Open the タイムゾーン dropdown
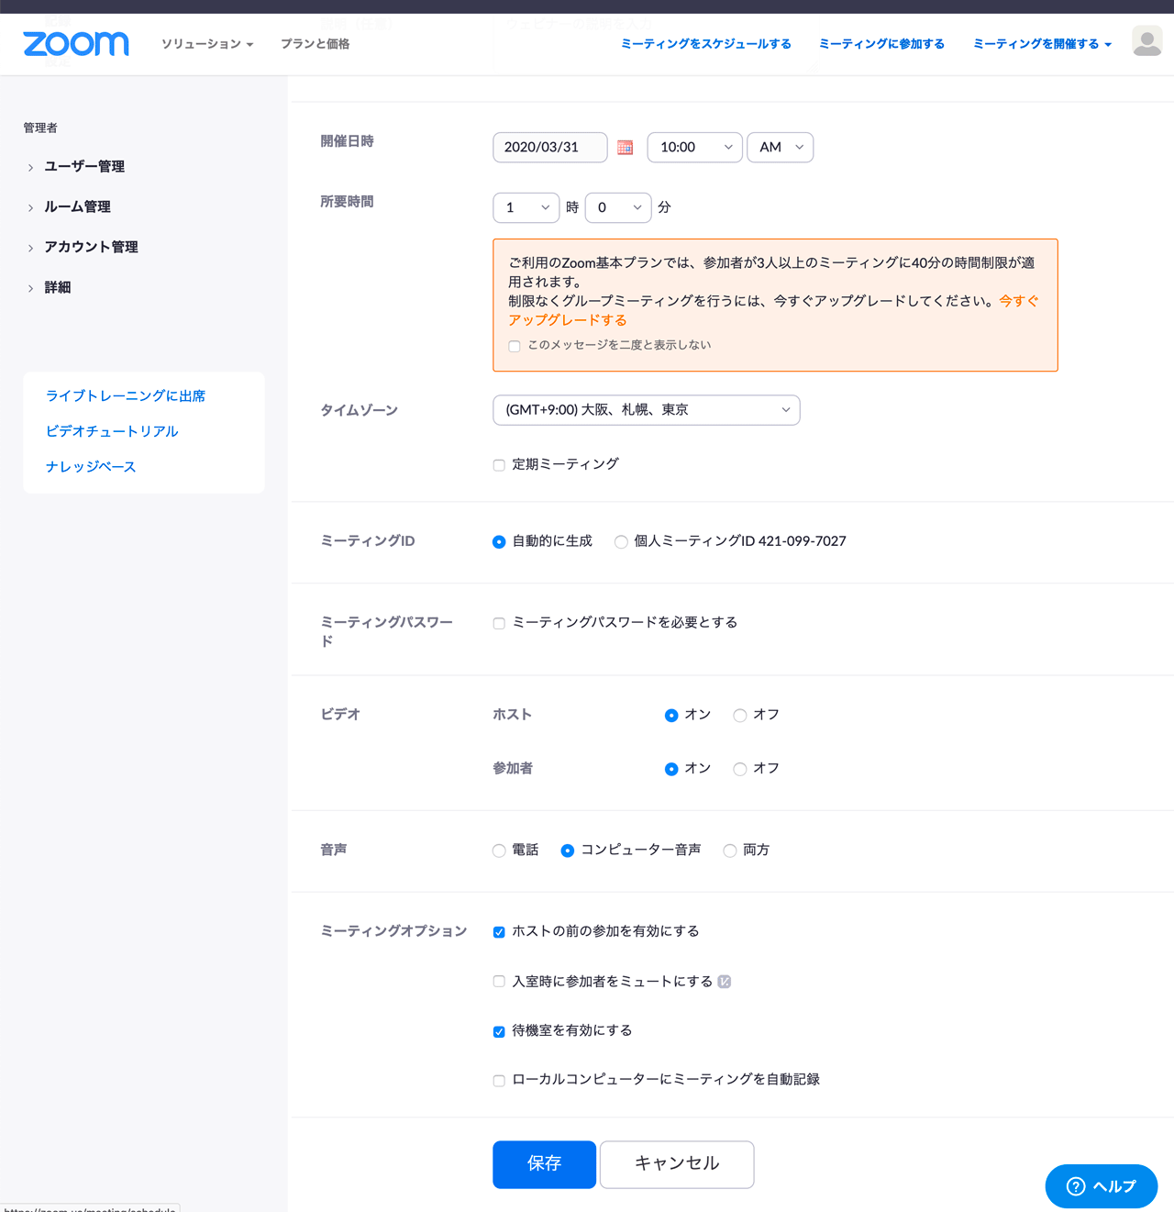Viewport: 1174px width, 1212px height. tap(647, 410)
